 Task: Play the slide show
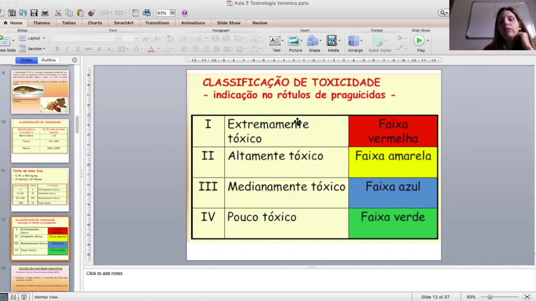tap(419, 41)
